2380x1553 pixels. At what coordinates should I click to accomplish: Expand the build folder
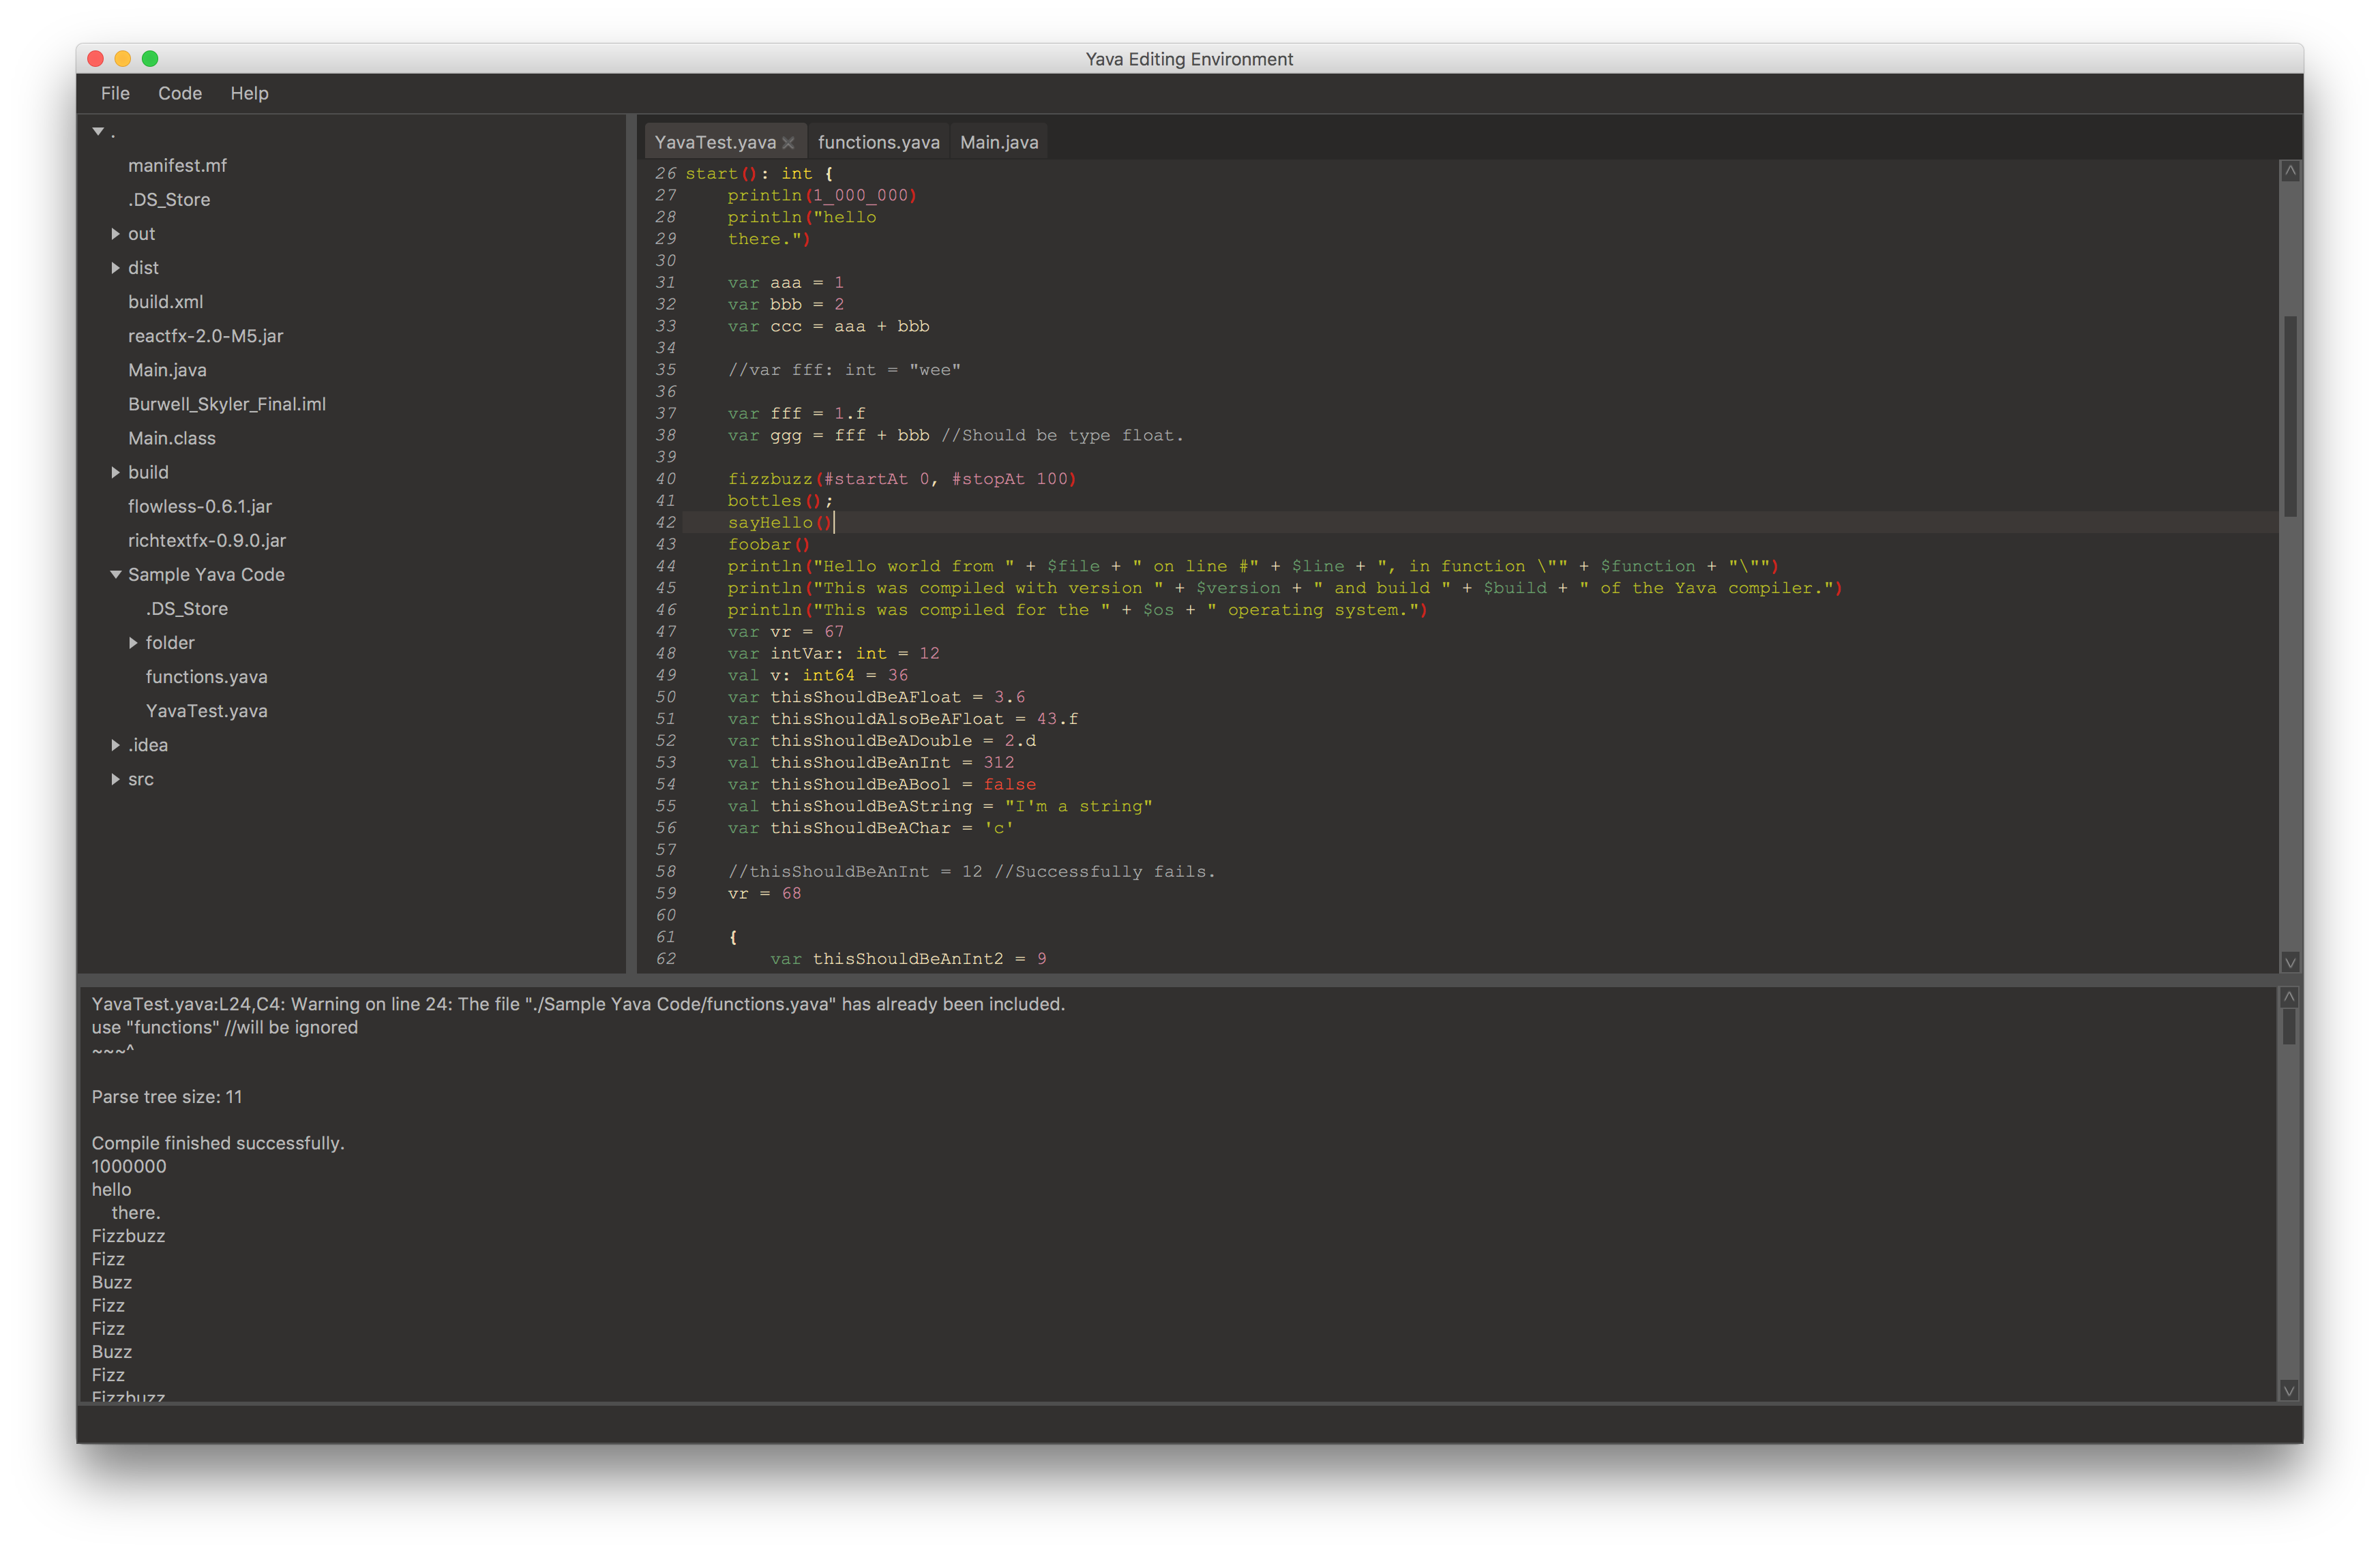pyautogui.click(x=115, y=472)
